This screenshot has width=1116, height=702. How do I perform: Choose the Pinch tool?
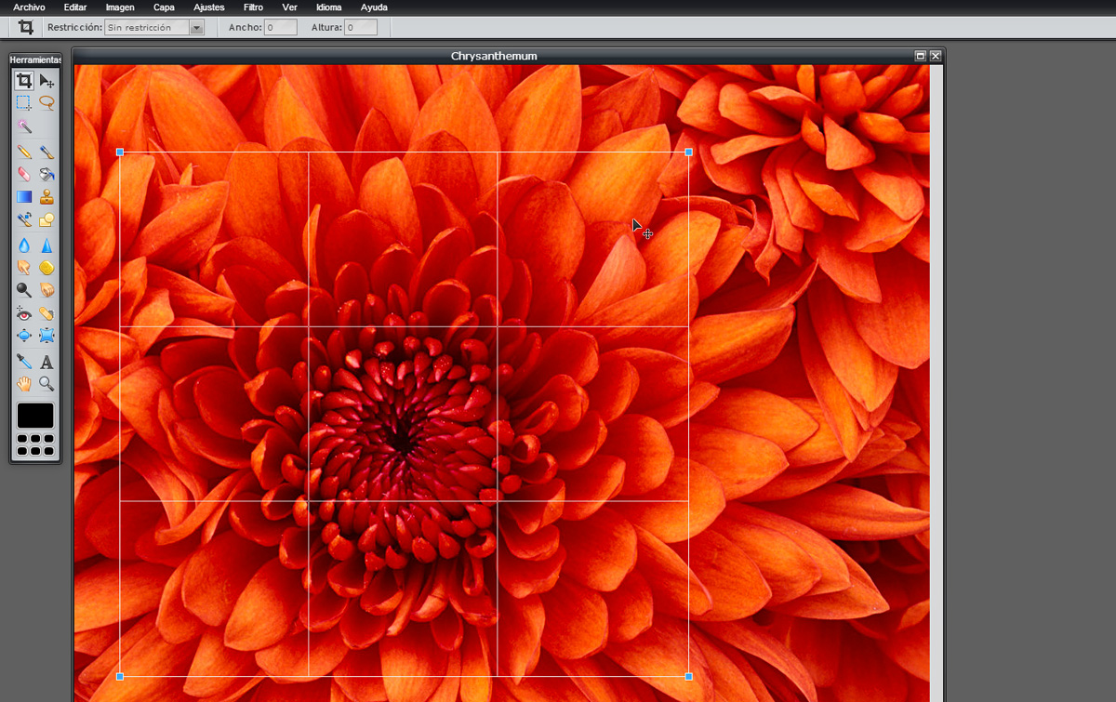[x=46, y=336]
